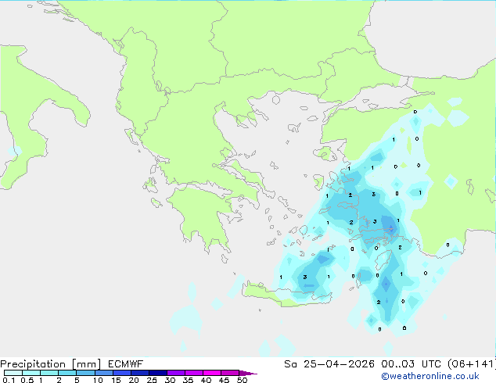Pick the lightest 0.1–0.5 mm legend swatch

[13, 373]
